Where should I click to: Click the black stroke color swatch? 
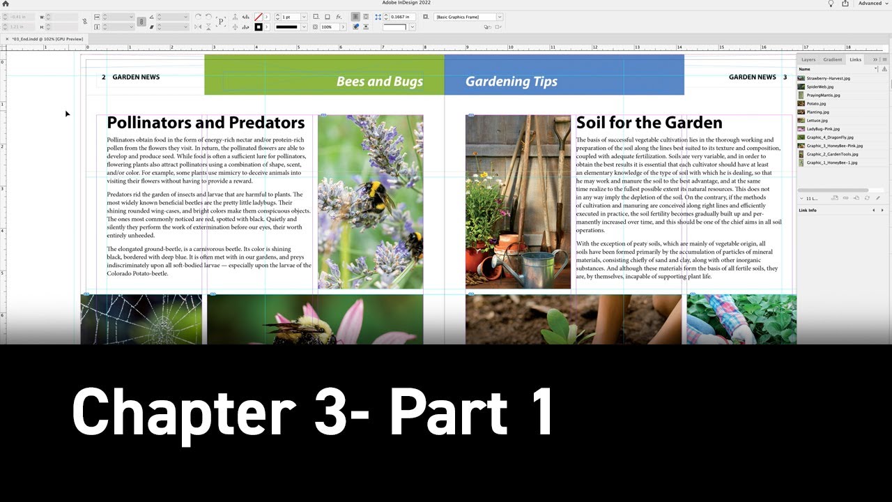pyautogui.click(x=259, y=26)
